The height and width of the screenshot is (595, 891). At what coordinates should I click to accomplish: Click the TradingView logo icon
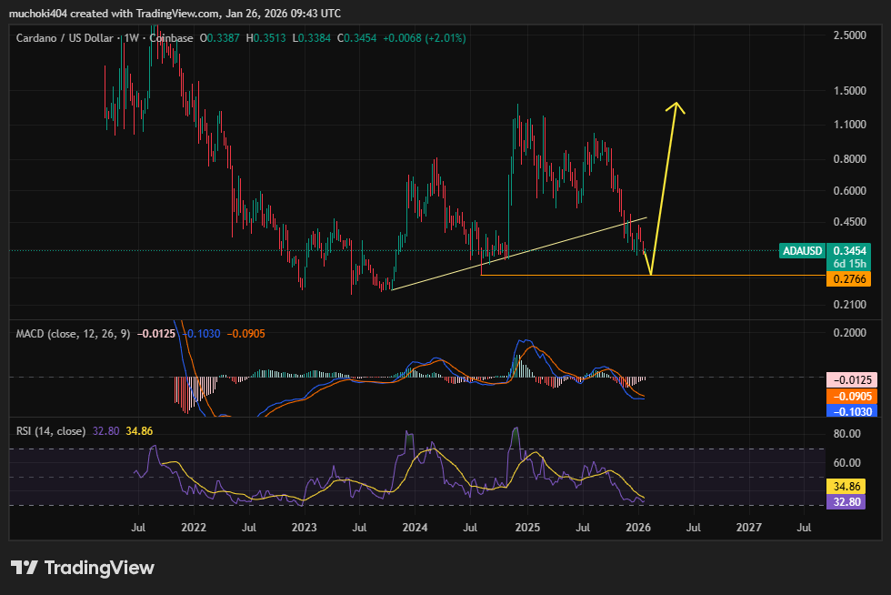25,568
